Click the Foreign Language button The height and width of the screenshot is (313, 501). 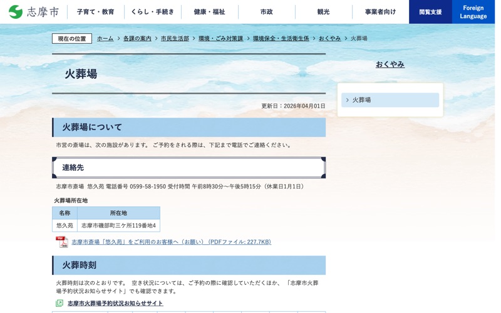(x=473, y=12)
